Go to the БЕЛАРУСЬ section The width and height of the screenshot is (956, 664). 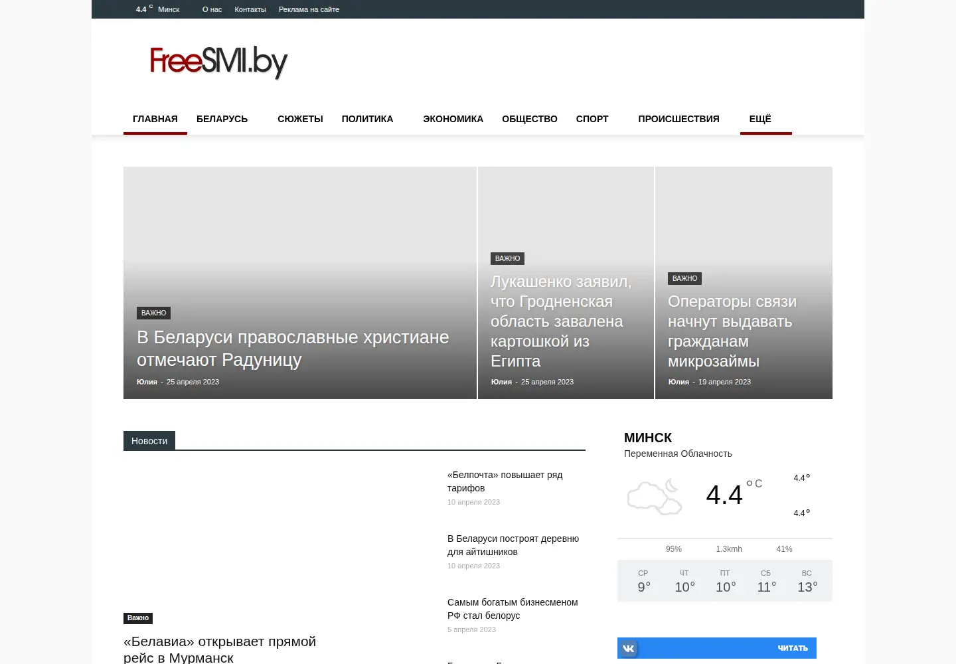click(222, 119)
